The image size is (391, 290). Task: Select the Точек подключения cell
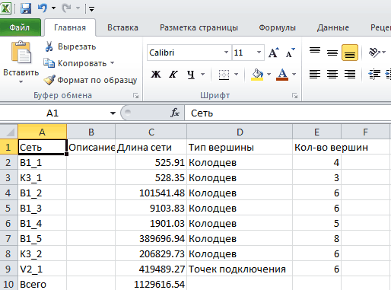[x=240, y=269]
